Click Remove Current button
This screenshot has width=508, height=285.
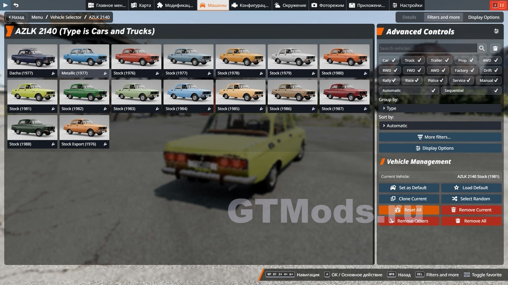(471, 210)
